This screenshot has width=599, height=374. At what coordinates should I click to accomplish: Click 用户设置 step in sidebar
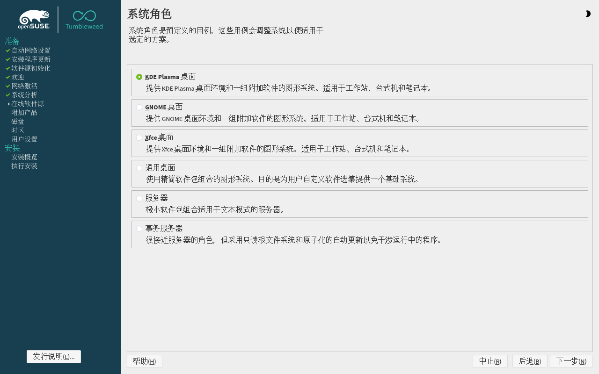[x=24, y=139]
